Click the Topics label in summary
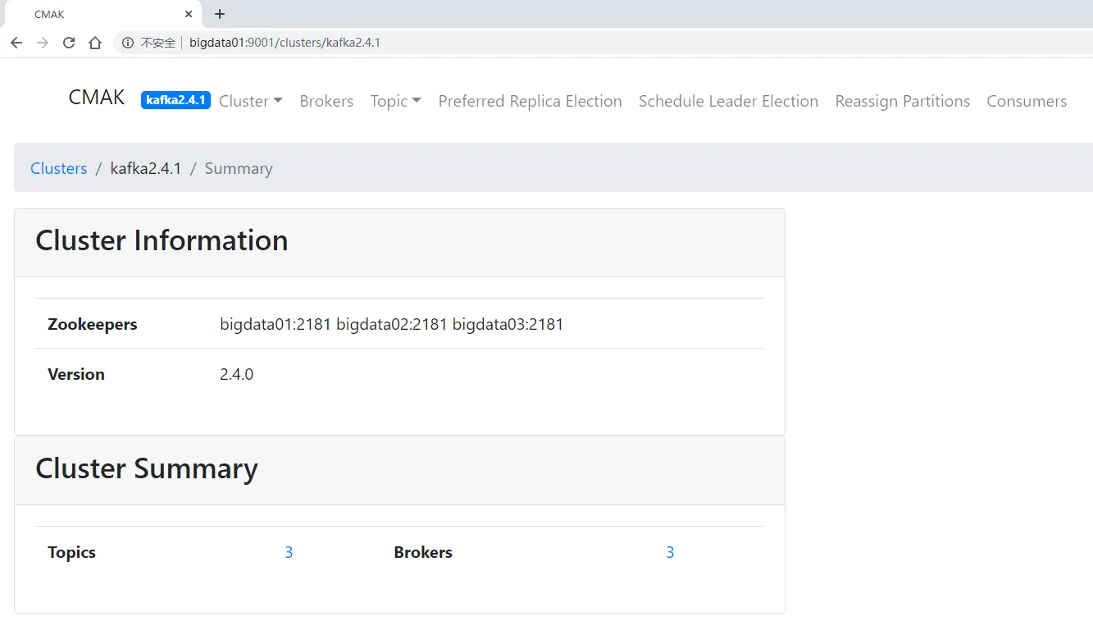 pos(72,552)
